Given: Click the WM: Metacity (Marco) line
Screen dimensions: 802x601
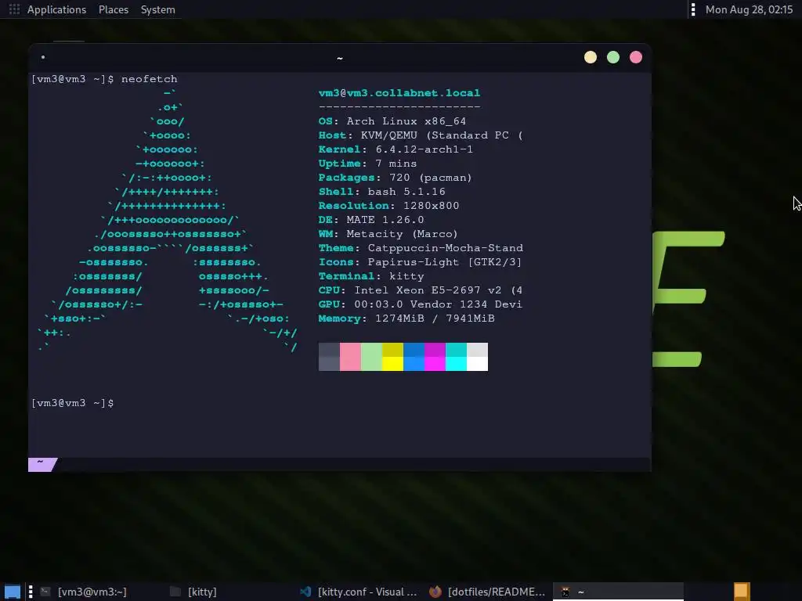Looking at the screenshot, I should 388,233.
